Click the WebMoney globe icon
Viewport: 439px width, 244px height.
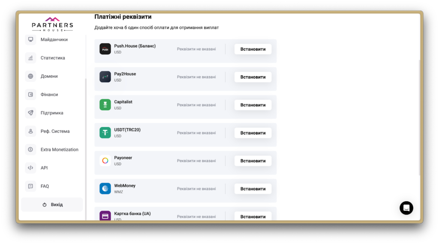(x=105, y=188)
